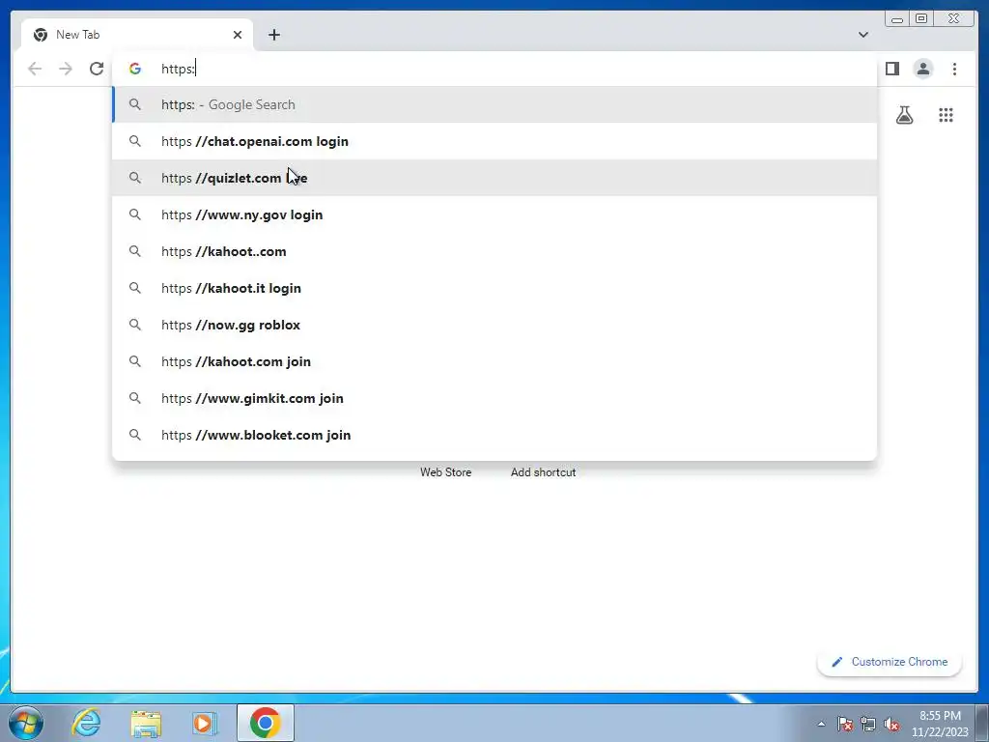Viewport: 989px width, 742px height.
Task: Open the Web Store shortcut
Action: click(446, 471)
